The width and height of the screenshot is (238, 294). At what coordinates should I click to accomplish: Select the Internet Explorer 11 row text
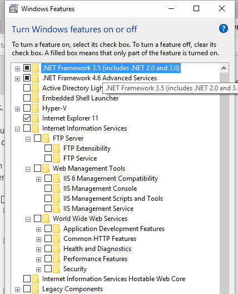[x=70, y=118]
